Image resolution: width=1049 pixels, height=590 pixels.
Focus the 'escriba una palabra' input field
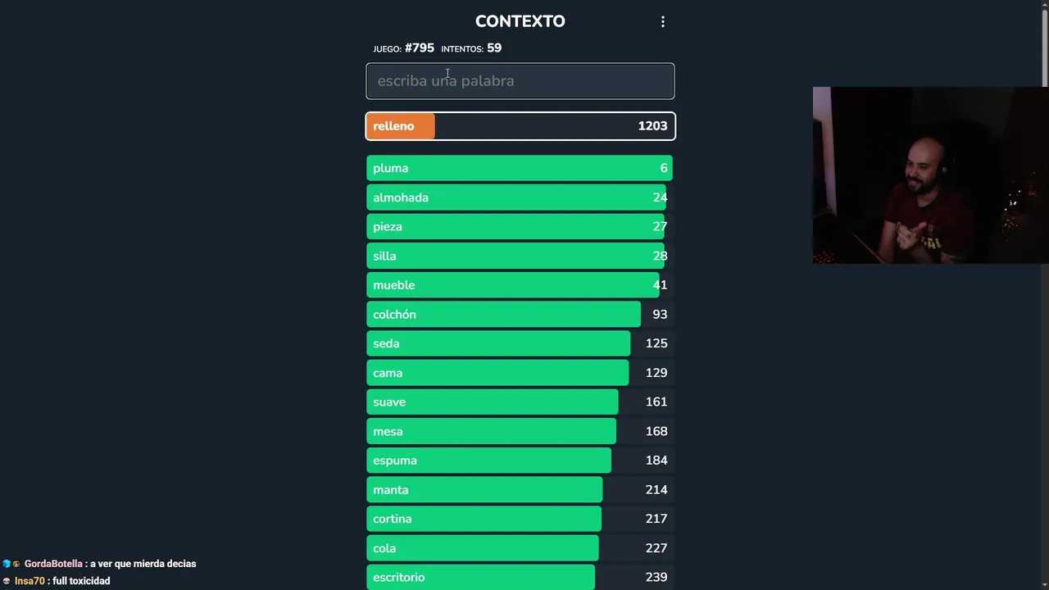pos(520,81)
